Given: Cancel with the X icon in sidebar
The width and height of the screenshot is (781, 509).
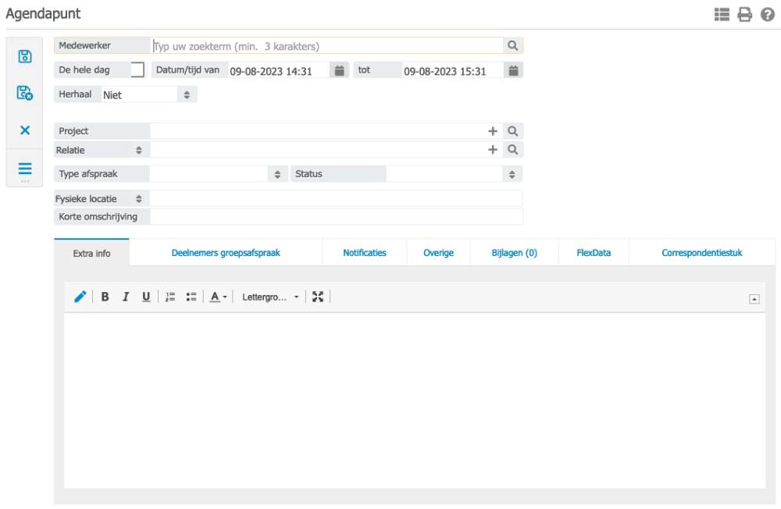Looking at the screenshot, I should coord(25,130).
